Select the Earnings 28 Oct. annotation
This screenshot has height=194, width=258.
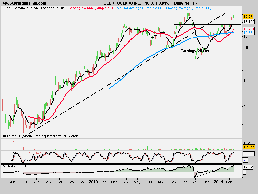(x=195, y=51)
